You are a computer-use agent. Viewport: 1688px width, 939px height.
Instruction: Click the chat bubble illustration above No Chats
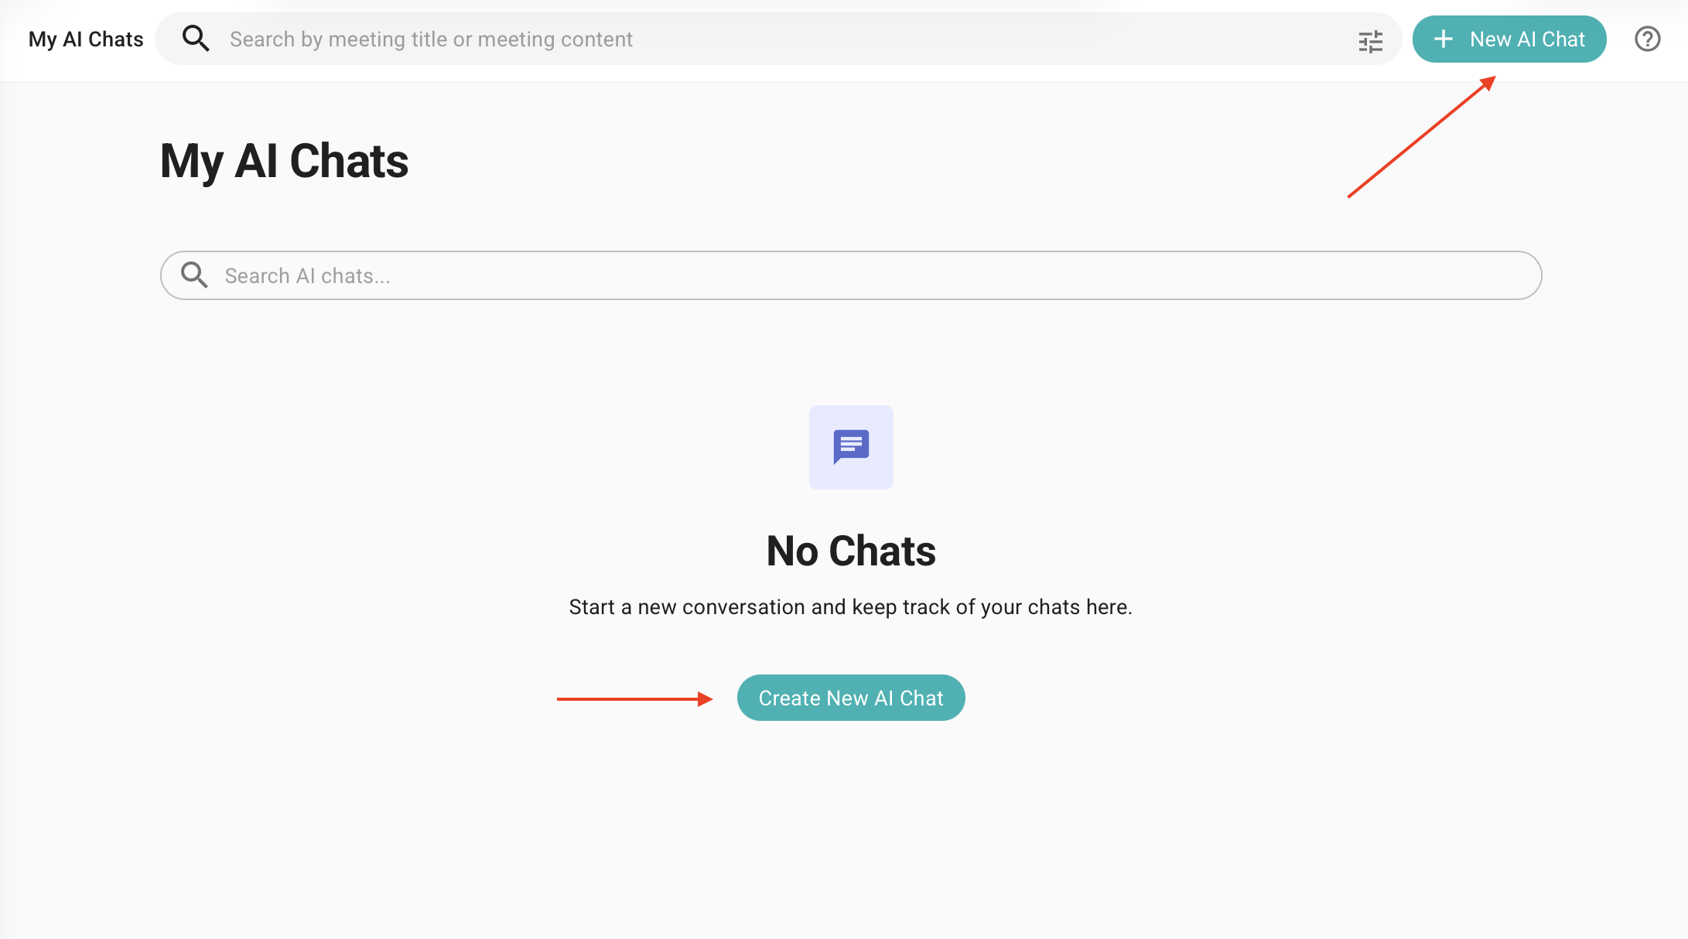pos(851,447)
